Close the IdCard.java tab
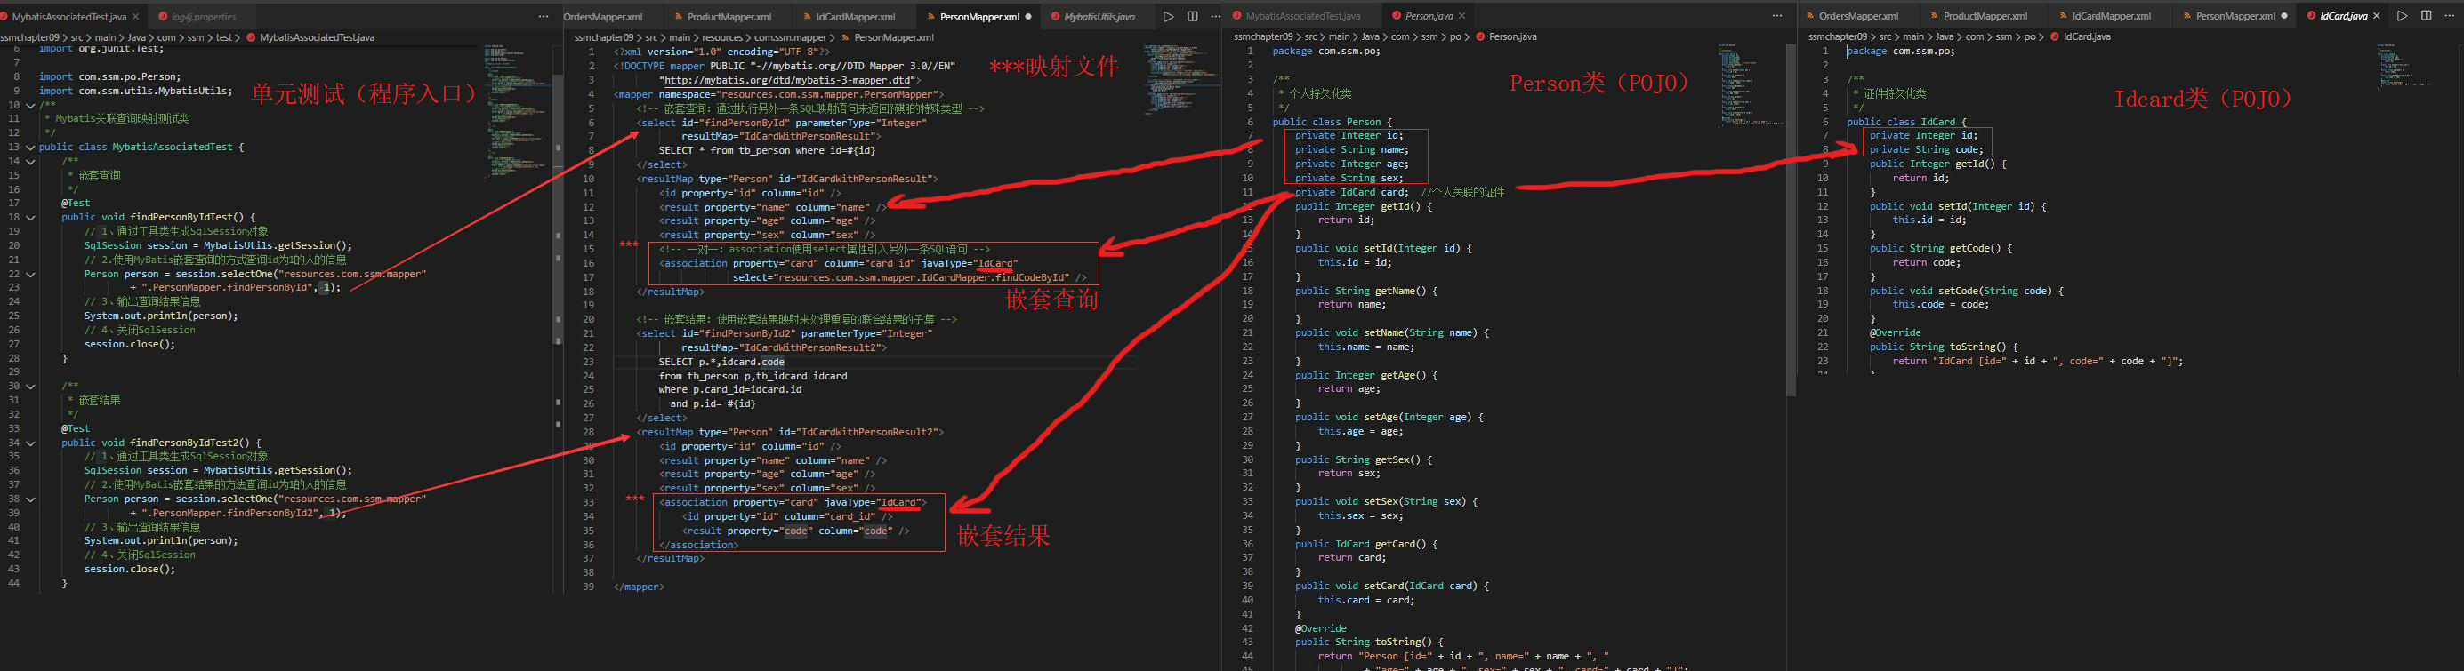Viewport: 2464px width, 671px height. coord(2376,16)
